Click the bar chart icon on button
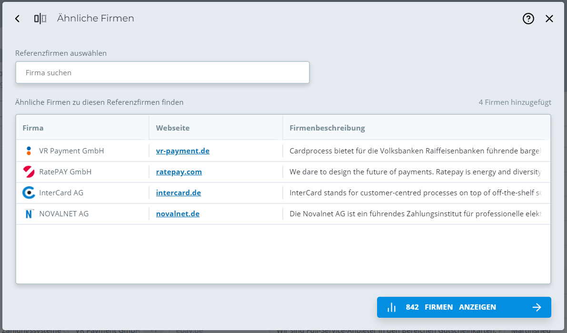567x333 pixels. click(392, 307)
